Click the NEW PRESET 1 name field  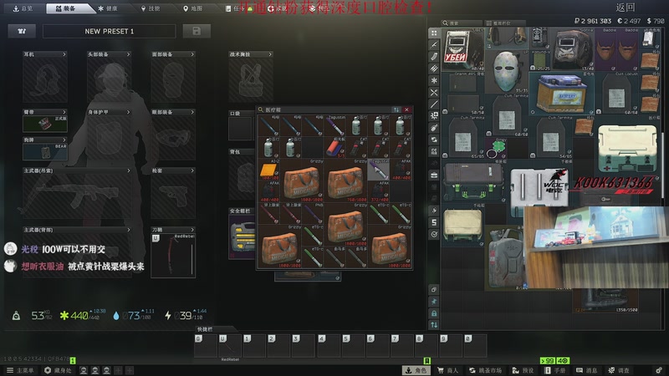(110, 31)
